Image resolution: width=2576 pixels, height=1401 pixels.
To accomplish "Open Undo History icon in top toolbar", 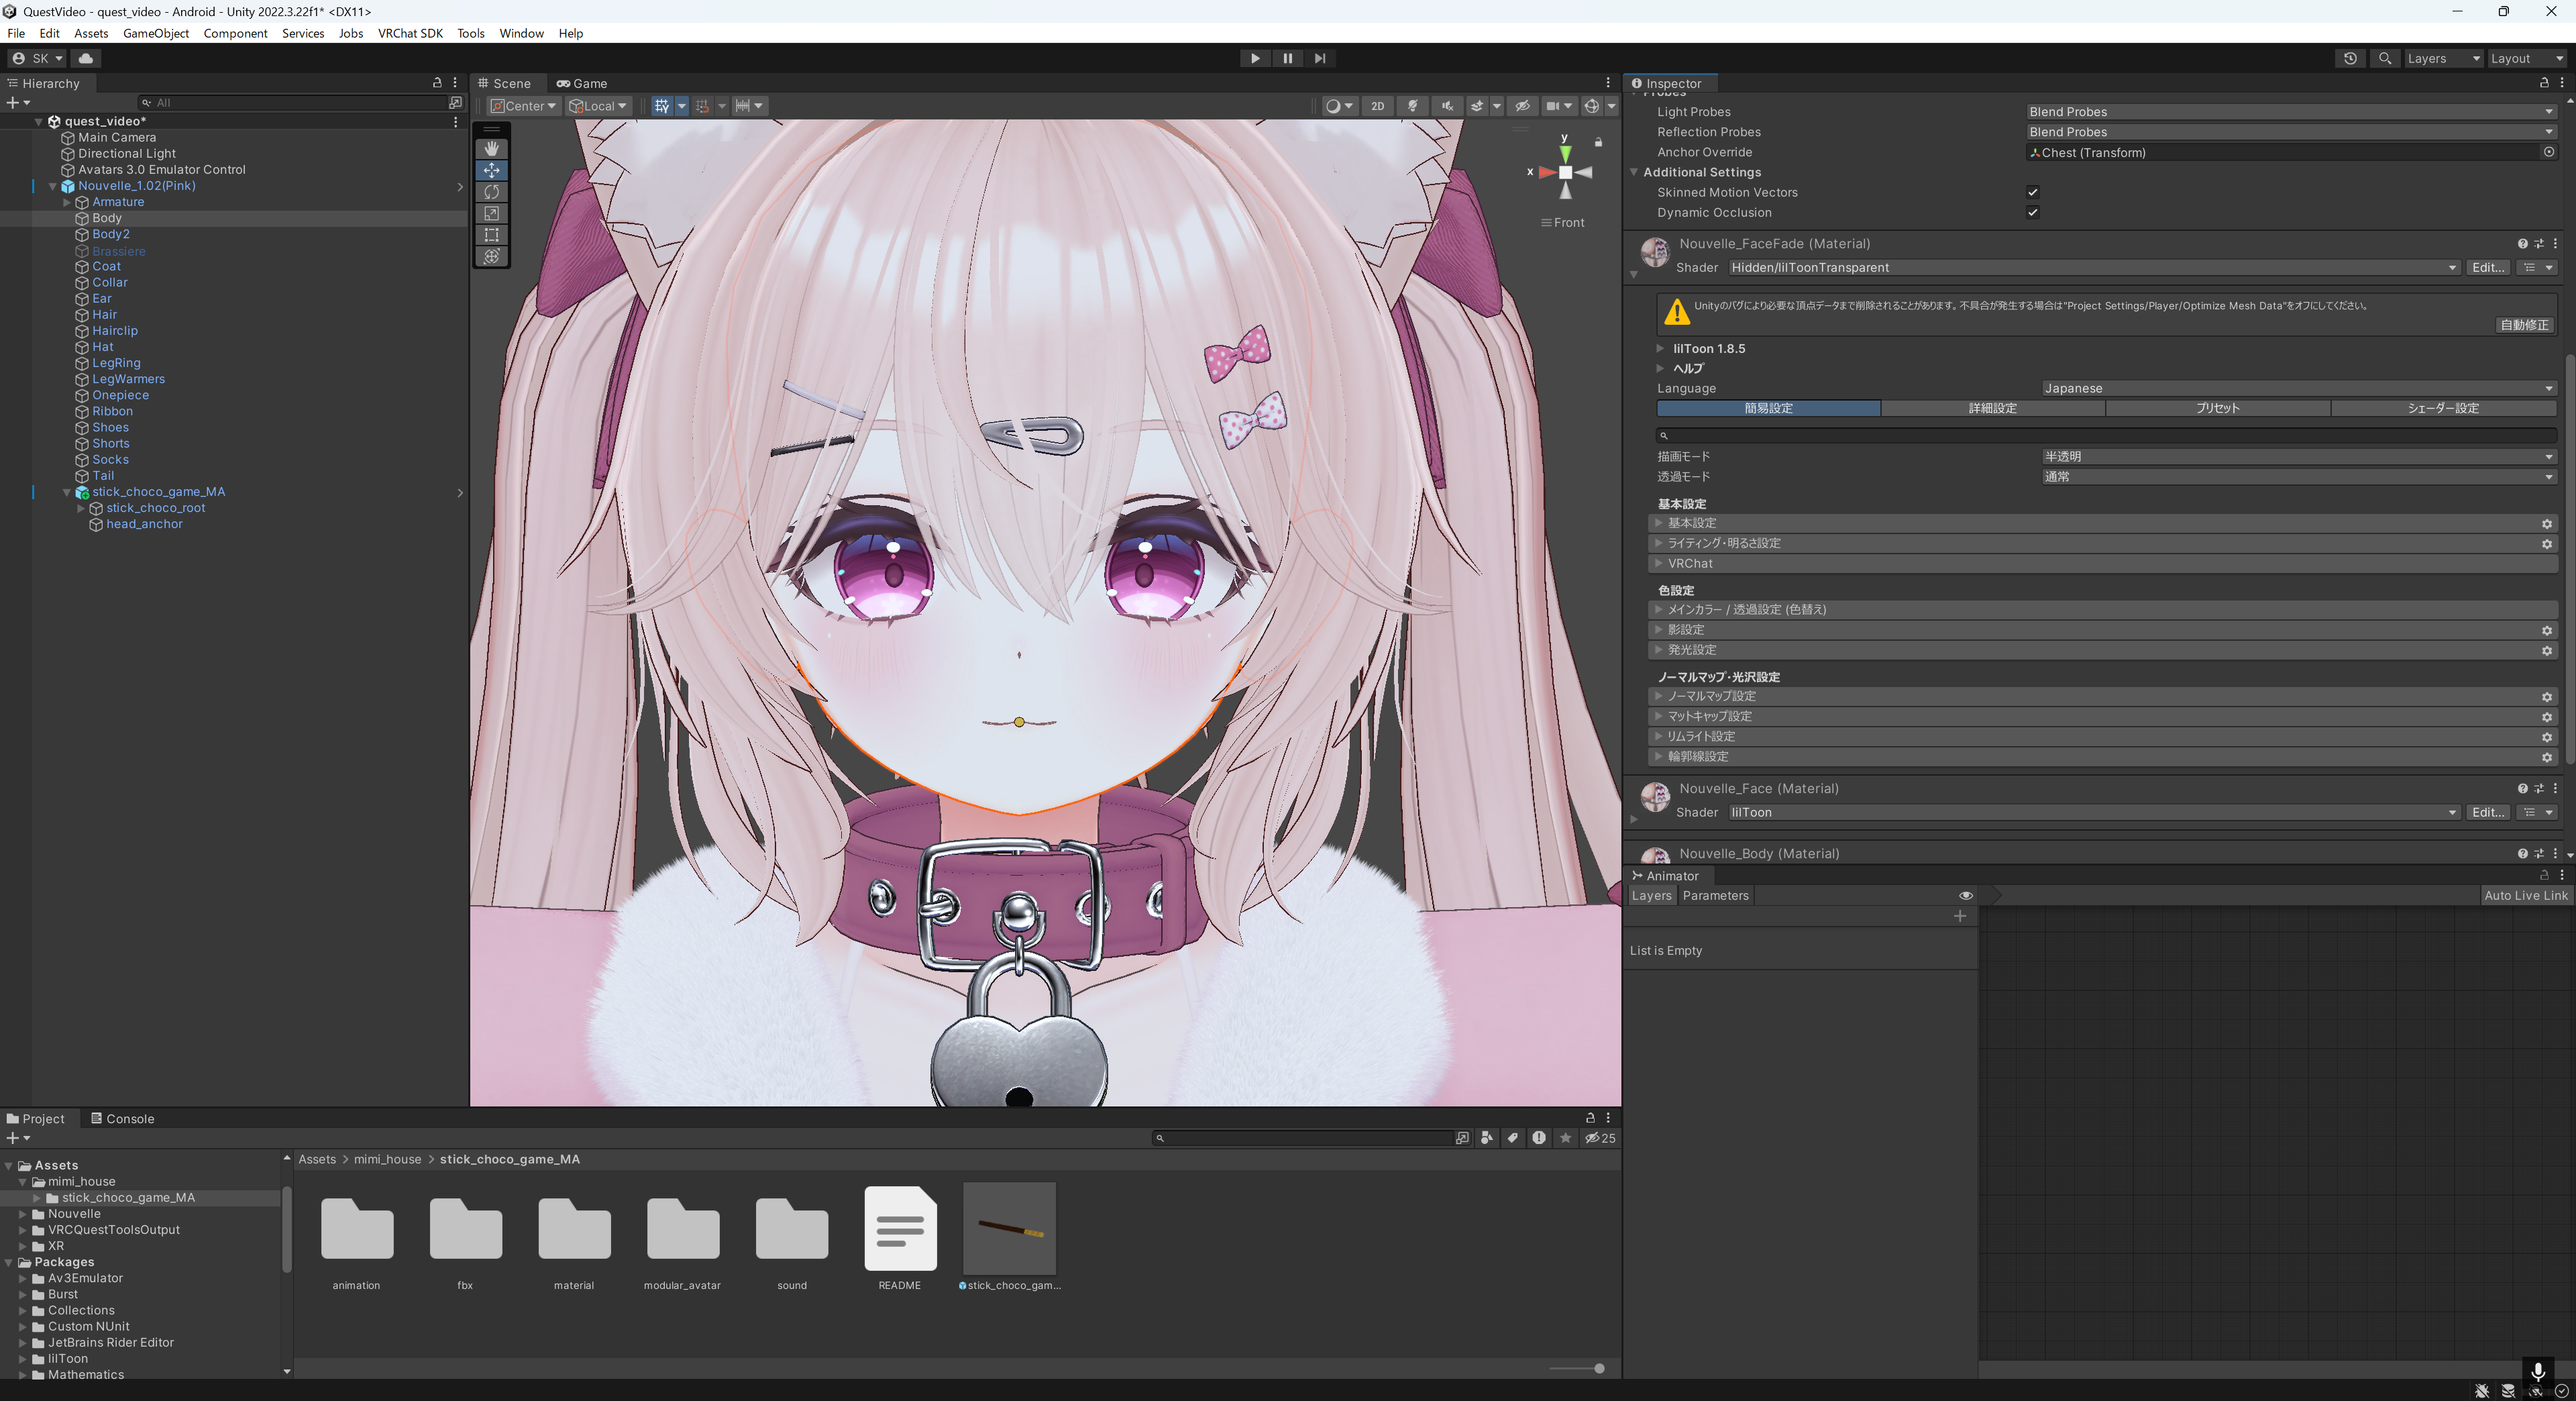I will [x=2350, y=58].
